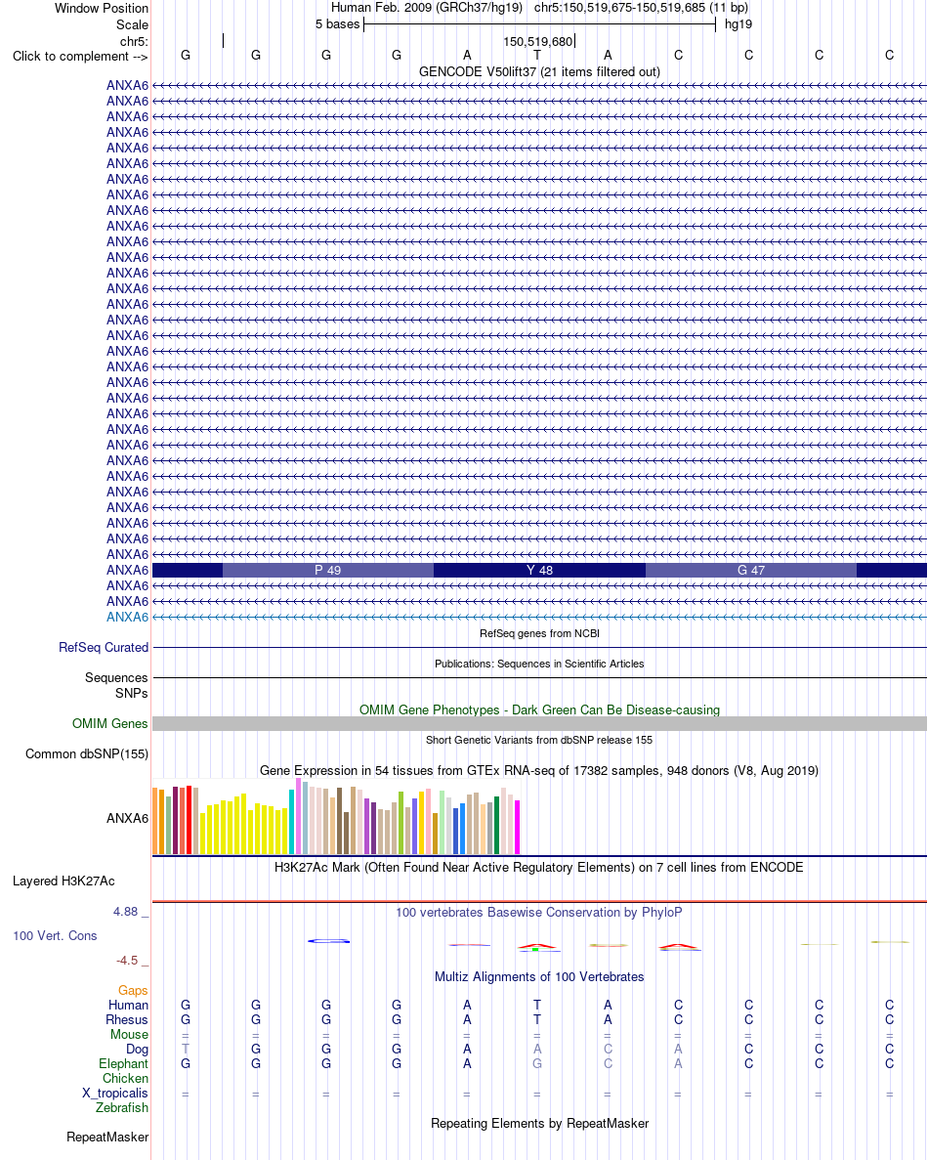The image size is (928, 1160).
Task: Open Multiz Alignments of 100 Vertebrates title
Action: pos(539,976)
